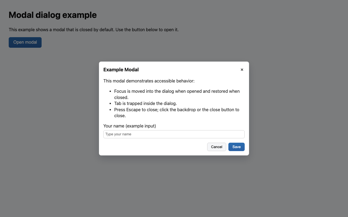The height and width of the screenshot is (217, 348).
Task: Save the form with the Save button
Action: [236, 147]
